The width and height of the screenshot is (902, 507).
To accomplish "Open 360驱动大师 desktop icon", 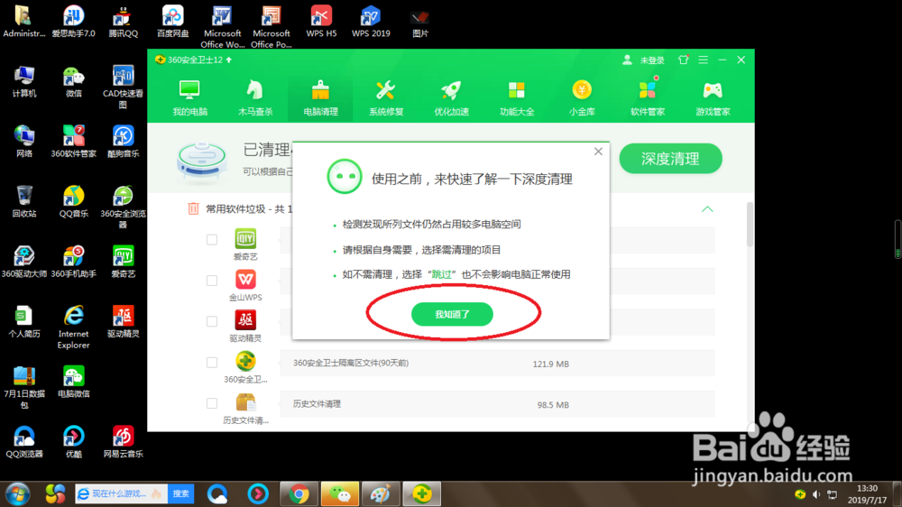I will [24, 262].
